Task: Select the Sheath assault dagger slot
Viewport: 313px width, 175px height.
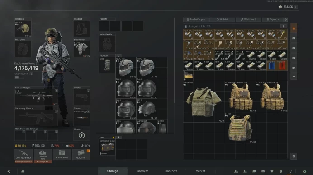Action: click(82, 118)
